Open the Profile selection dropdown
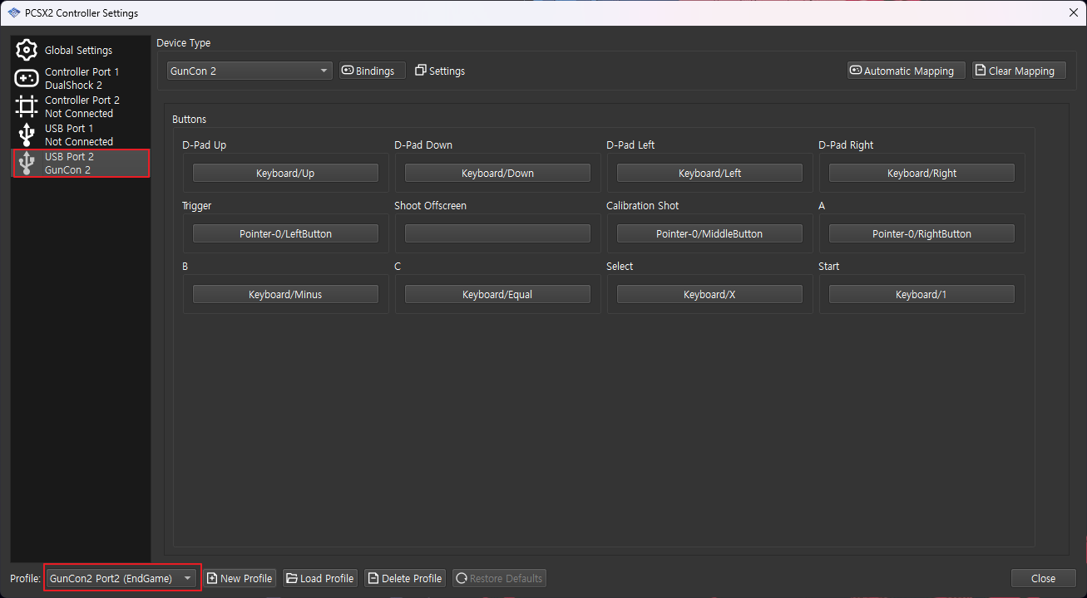 (122, 578)
